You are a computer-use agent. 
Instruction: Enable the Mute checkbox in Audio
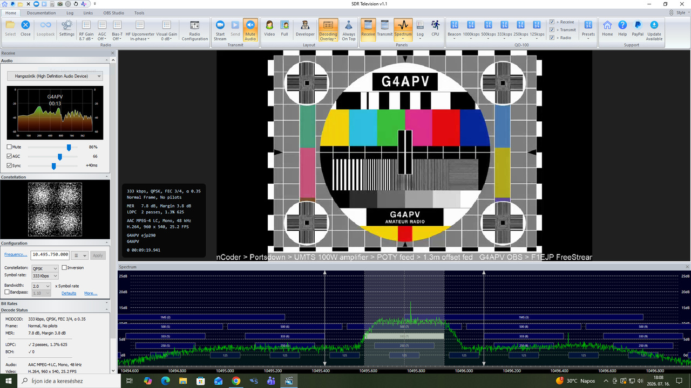(x=9, y=147)
